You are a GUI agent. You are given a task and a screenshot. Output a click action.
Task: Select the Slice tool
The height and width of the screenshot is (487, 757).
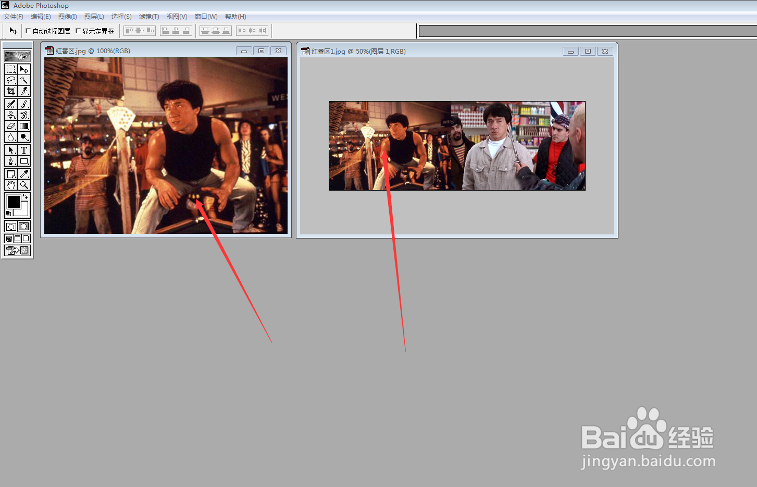(x=24, y=91)
